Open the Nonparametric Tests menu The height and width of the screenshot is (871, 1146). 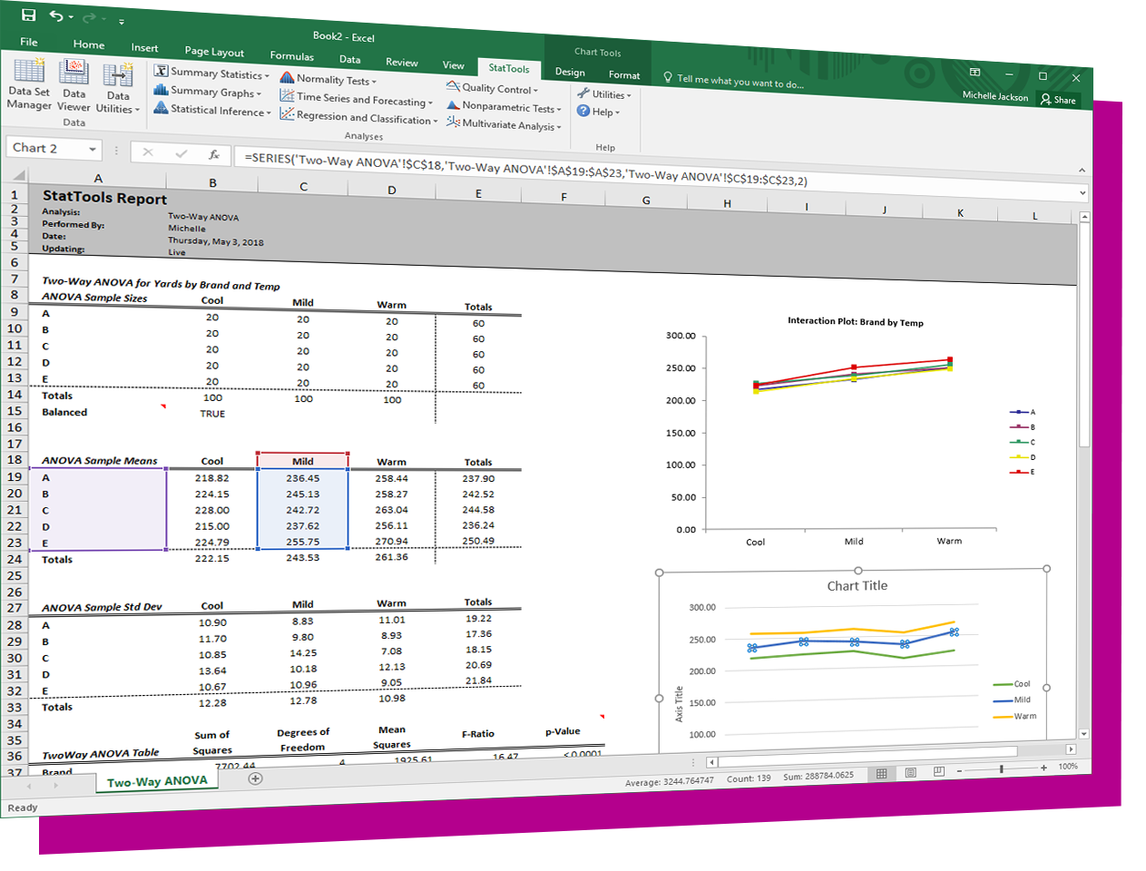(504, 106)
